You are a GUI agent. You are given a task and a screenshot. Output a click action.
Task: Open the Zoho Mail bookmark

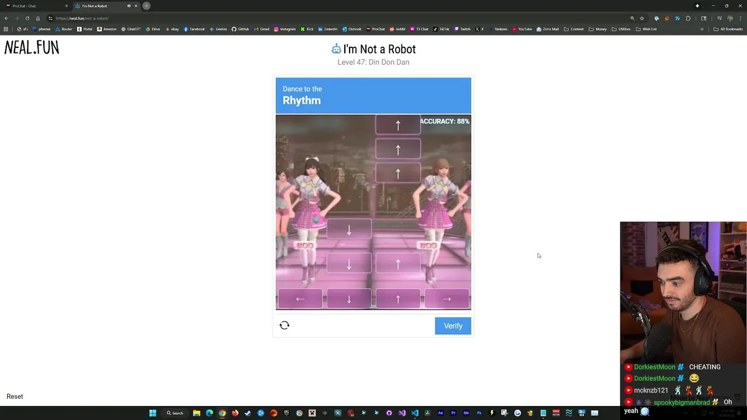tap(548, 29)
